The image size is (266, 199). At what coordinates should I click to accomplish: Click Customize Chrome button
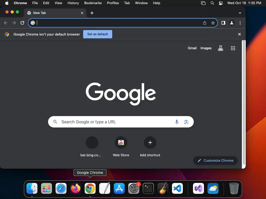click(x=215, y=160)
